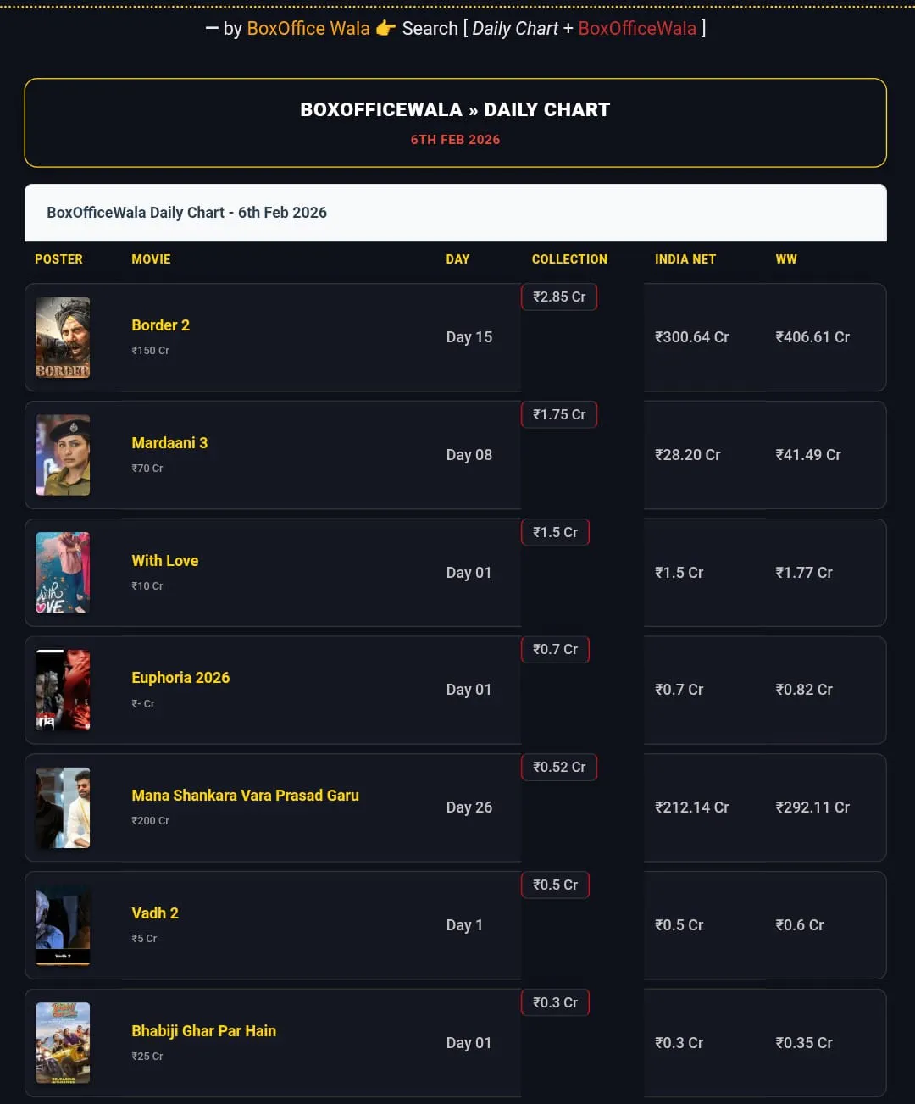Image resolution: width=915 pixels, height=1104 pixels.
Task: Select Bhabji Ghar Par Hain entry
Action: coord(203,1030)
